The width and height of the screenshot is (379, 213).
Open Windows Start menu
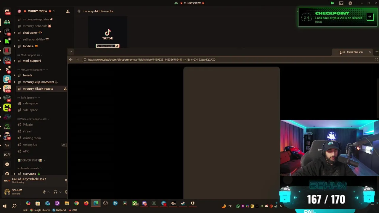5,206
